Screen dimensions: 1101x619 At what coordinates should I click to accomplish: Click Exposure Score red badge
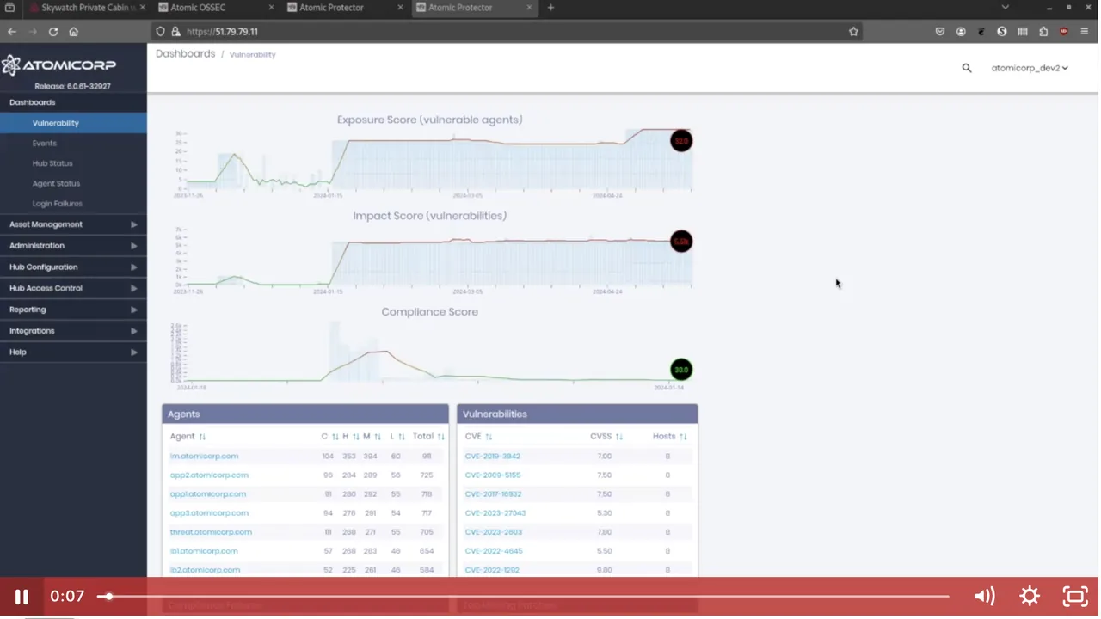coord(681,141)
